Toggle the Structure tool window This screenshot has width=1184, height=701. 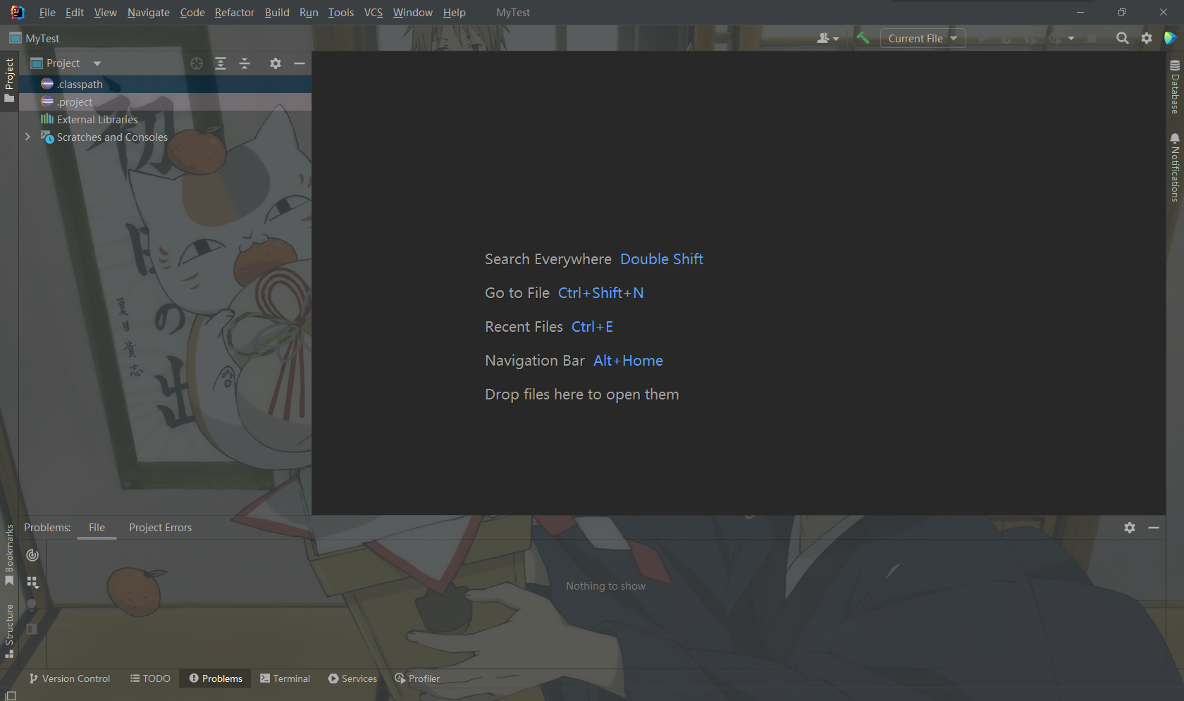click(x=9, y=631)
